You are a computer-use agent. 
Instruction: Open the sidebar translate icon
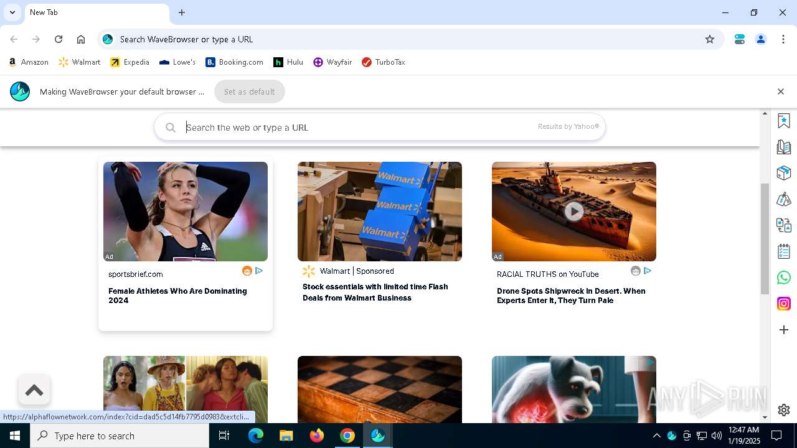click(784, 225)
